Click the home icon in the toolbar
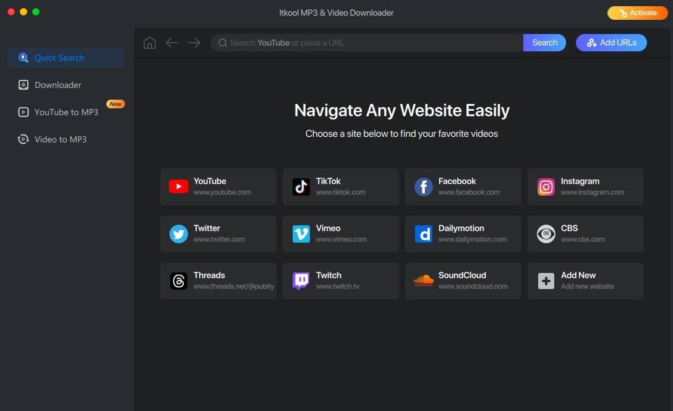673x411 pixels. (149, 43)
